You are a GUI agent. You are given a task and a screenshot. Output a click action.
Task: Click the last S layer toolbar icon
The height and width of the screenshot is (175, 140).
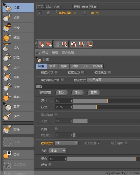pyautogui.click(x=89, y=44)
